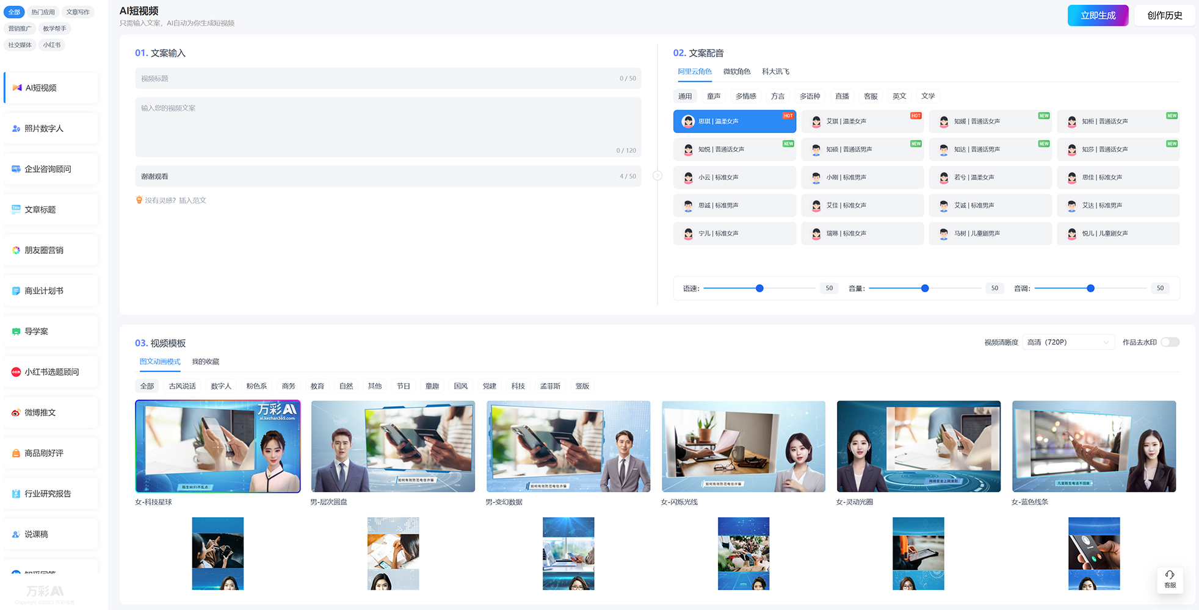Choose the 小云 标准女声 voice
The width and height of the screenshot is (1199, 610).
coord(734,178)
